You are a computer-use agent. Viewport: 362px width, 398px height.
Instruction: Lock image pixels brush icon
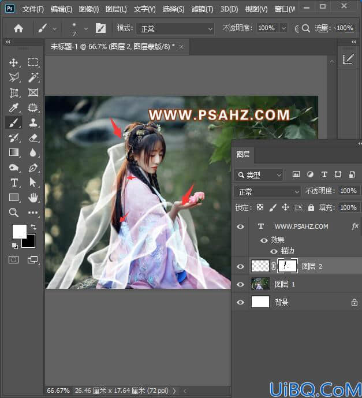[273, 207]
